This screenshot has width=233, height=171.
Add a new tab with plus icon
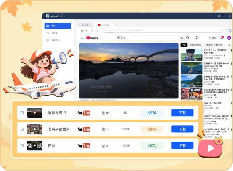116,25
